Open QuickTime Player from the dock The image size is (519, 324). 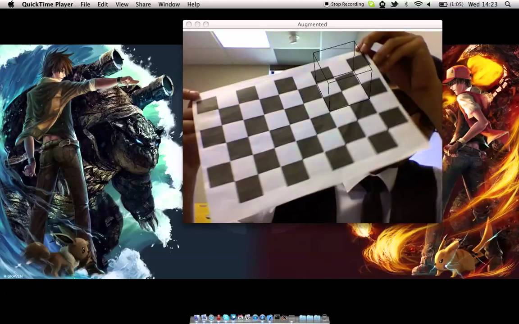coord(262,318)
